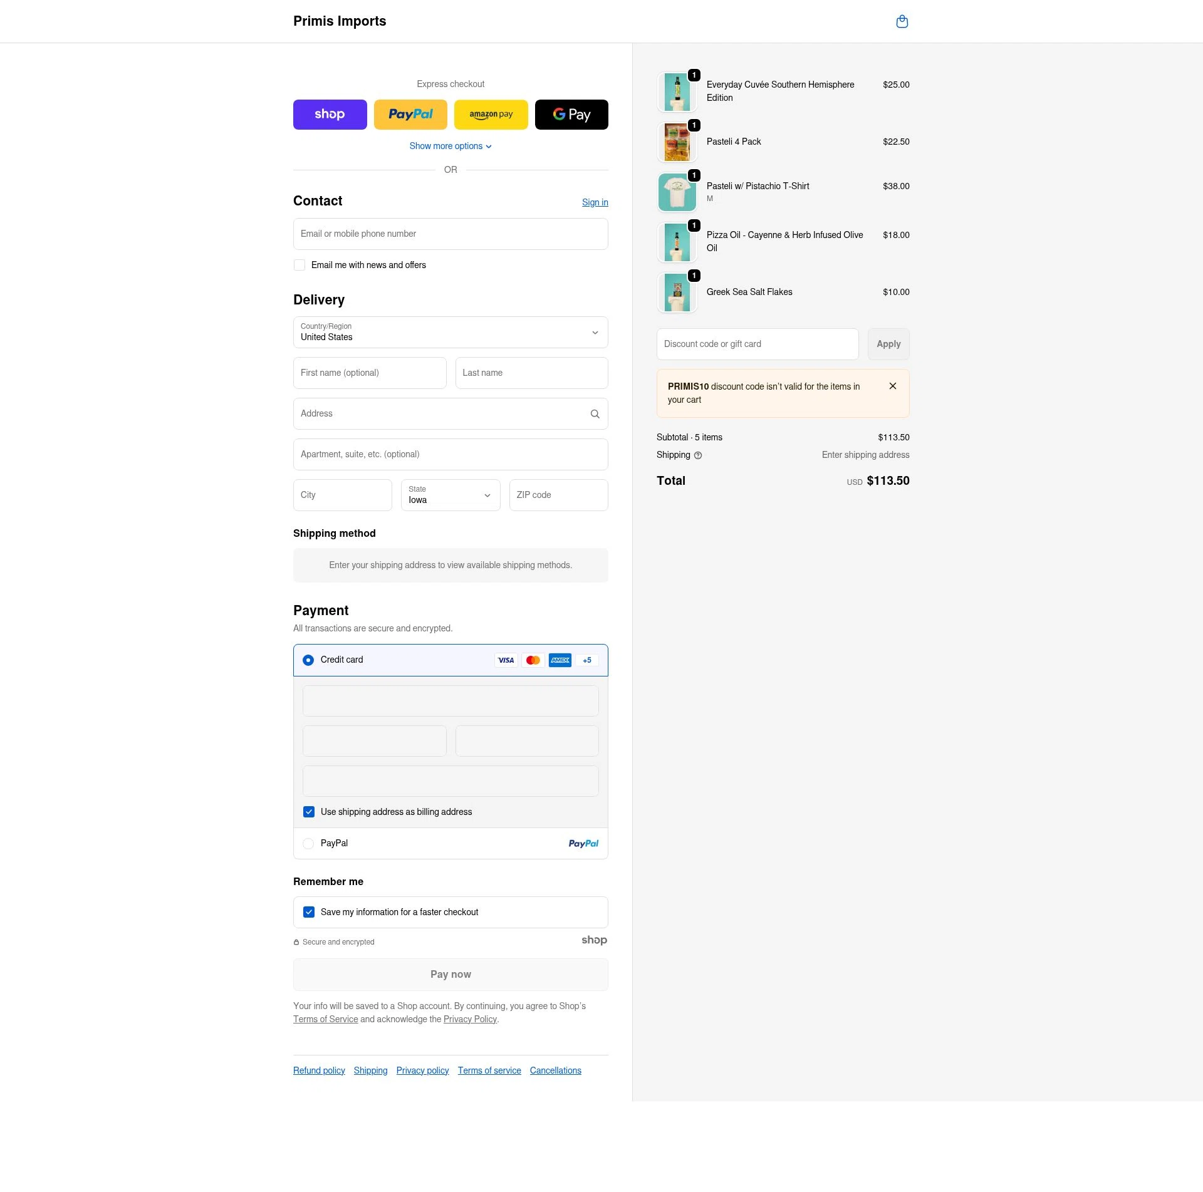Expand 'Show more options' for express checkout
Viewport: 1203px width, 1192px height.
(x=450, y=145)
